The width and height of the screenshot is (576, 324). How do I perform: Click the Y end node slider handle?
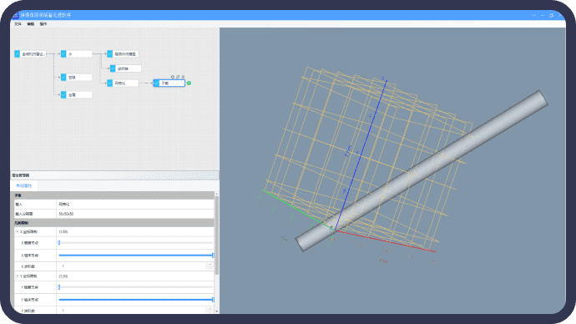tap(213, 300)
